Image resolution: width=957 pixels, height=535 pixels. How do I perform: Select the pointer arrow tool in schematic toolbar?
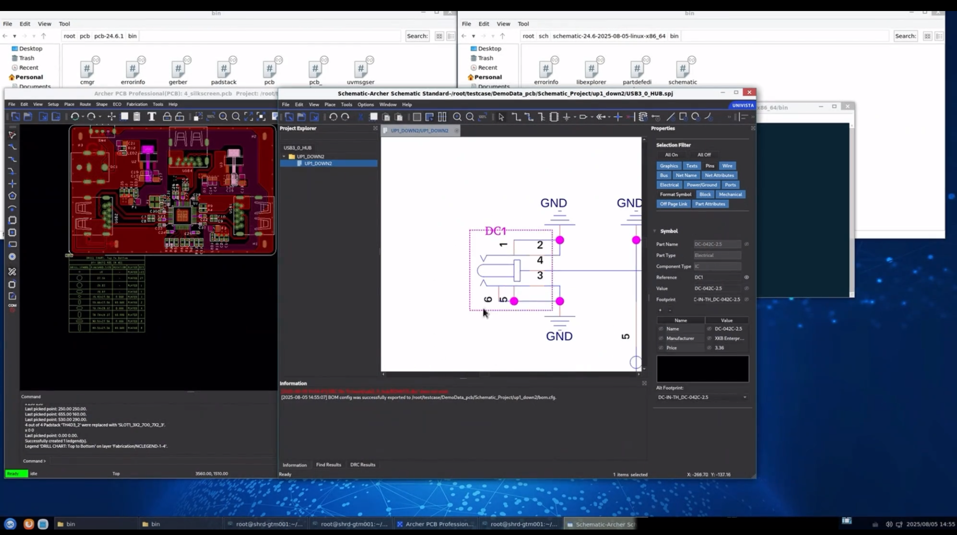[501, 117]
